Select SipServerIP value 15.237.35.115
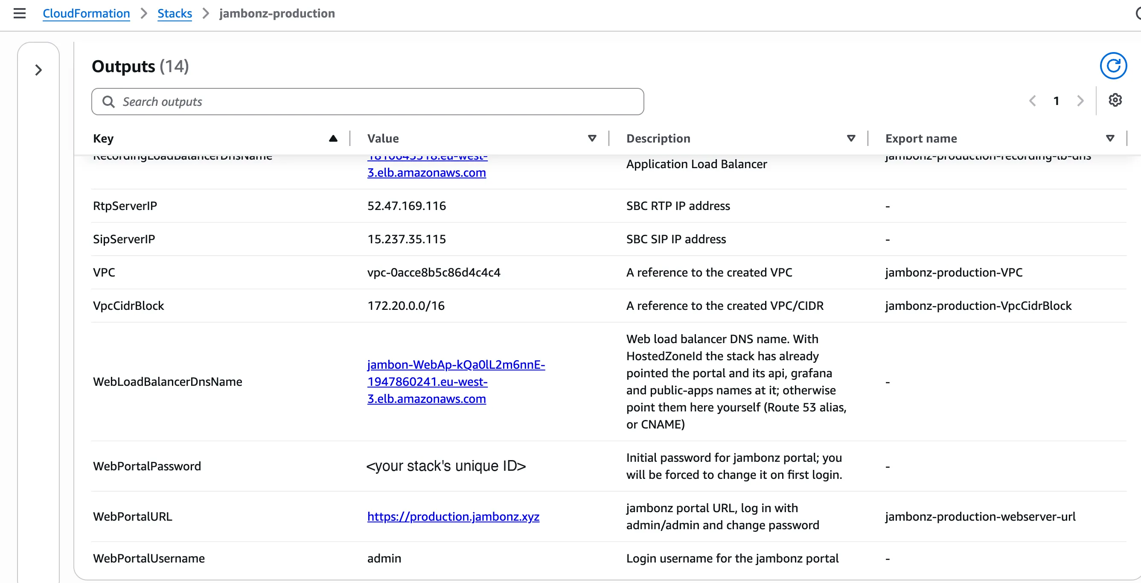 [407, 239]
